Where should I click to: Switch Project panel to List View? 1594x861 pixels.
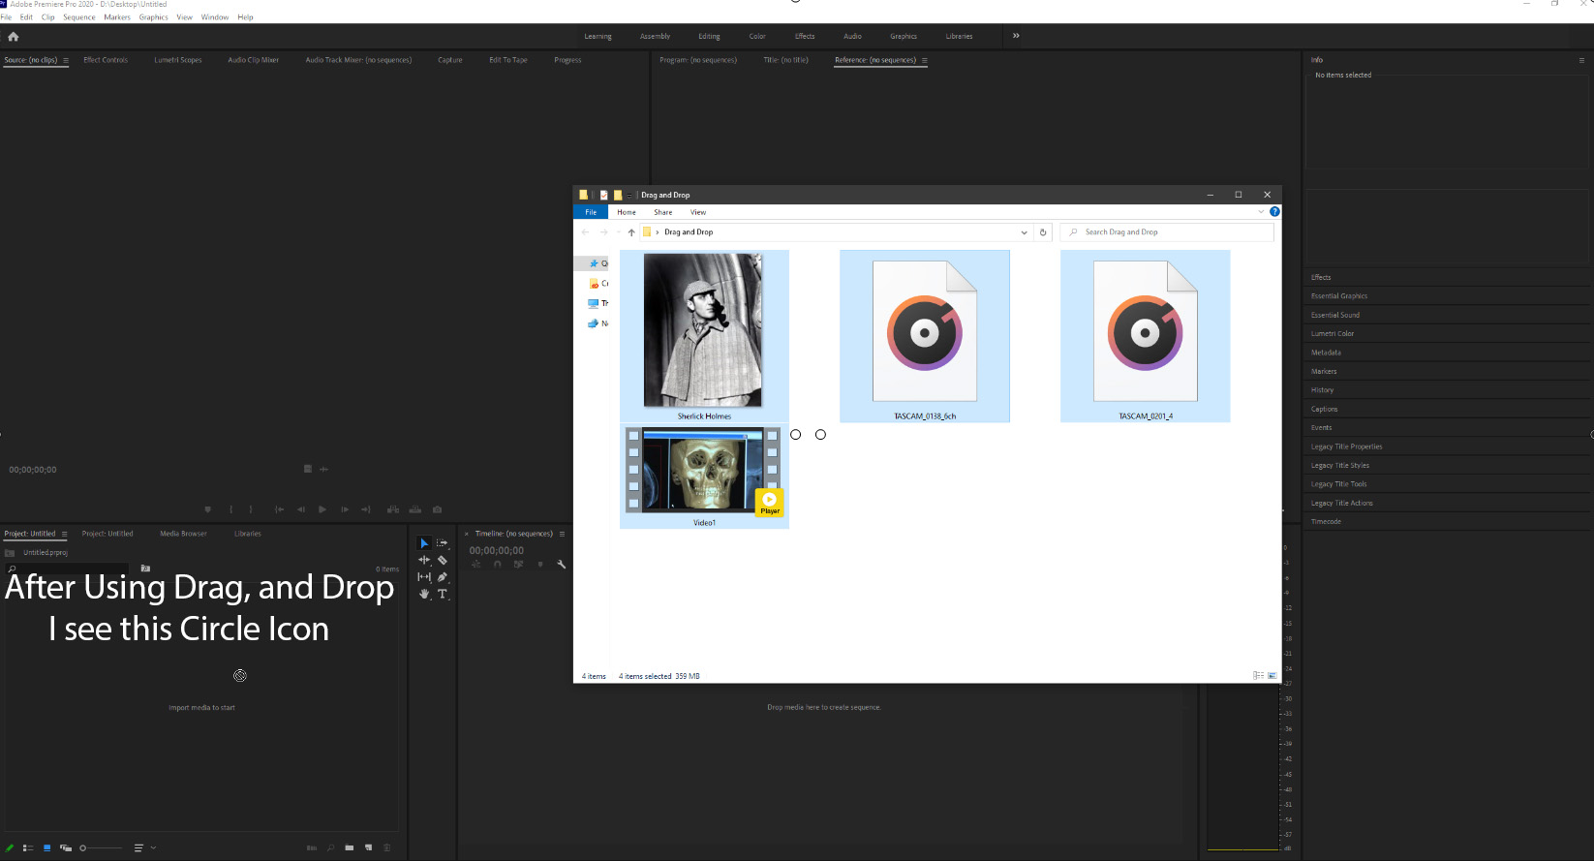28,847
